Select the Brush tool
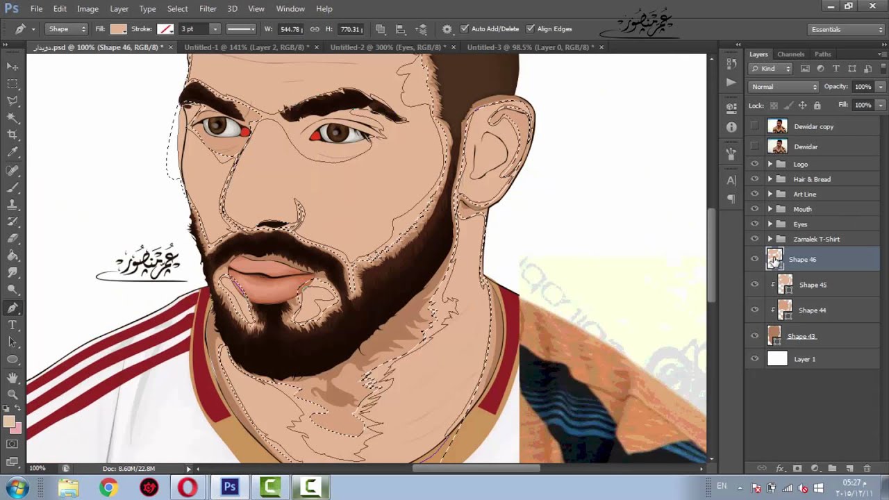 [13, 187]
